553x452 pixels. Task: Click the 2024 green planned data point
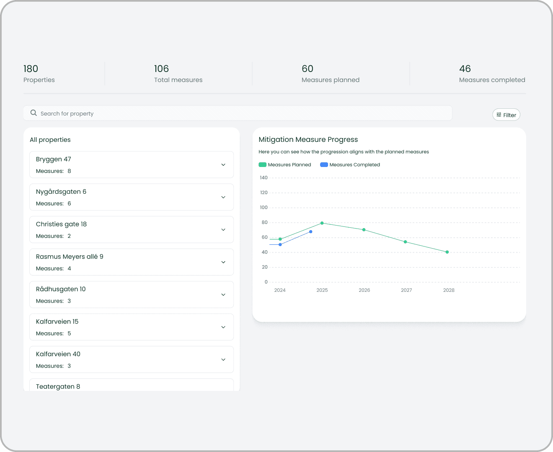(x=280, y=239)
